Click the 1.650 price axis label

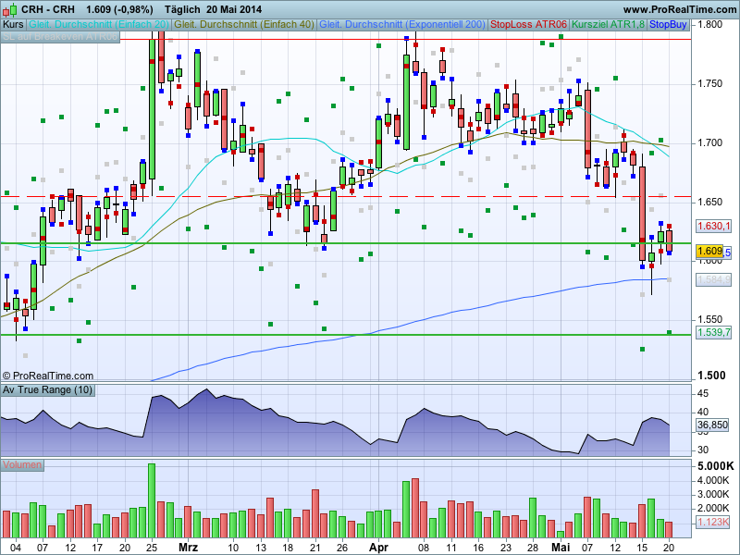coord(709,202)
